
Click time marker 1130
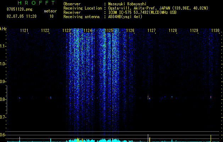(215, 31)
